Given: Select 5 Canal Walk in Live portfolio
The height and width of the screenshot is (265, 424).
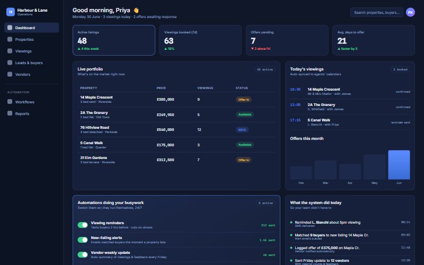Looking at the screenshot, I should click(x=176, y=145).
